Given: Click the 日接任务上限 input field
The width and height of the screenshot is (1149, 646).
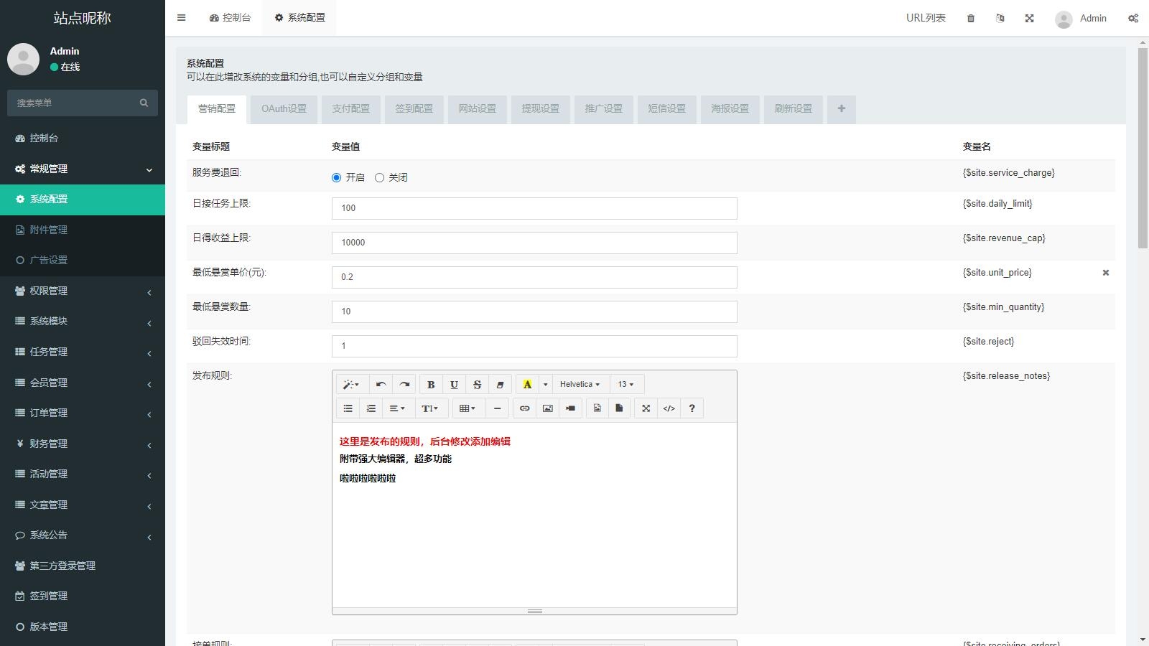Looking at the screenshot, I should click(x=534, y=208).
